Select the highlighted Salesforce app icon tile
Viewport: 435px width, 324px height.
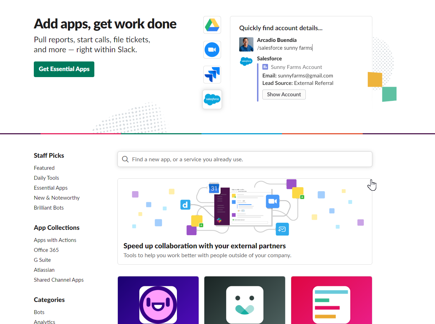click(x=212, y=99)
